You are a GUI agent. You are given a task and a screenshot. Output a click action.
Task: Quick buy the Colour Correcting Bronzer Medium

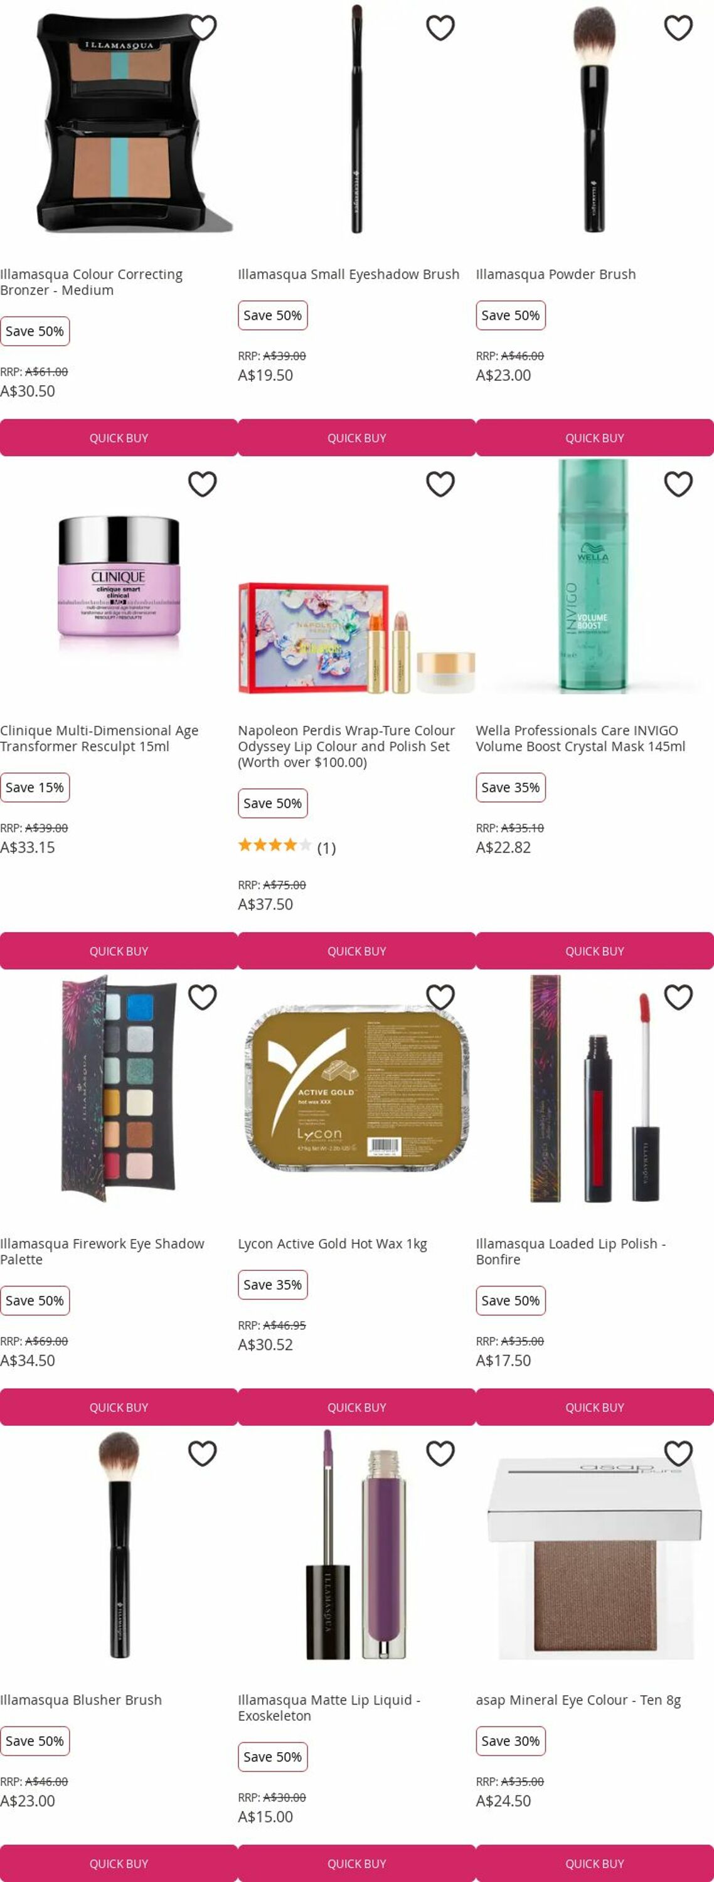(119, 438)
